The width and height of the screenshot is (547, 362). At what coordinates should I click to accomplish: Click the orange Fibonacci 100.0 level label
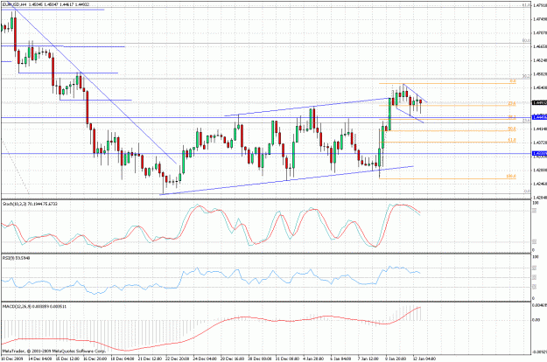511,177
